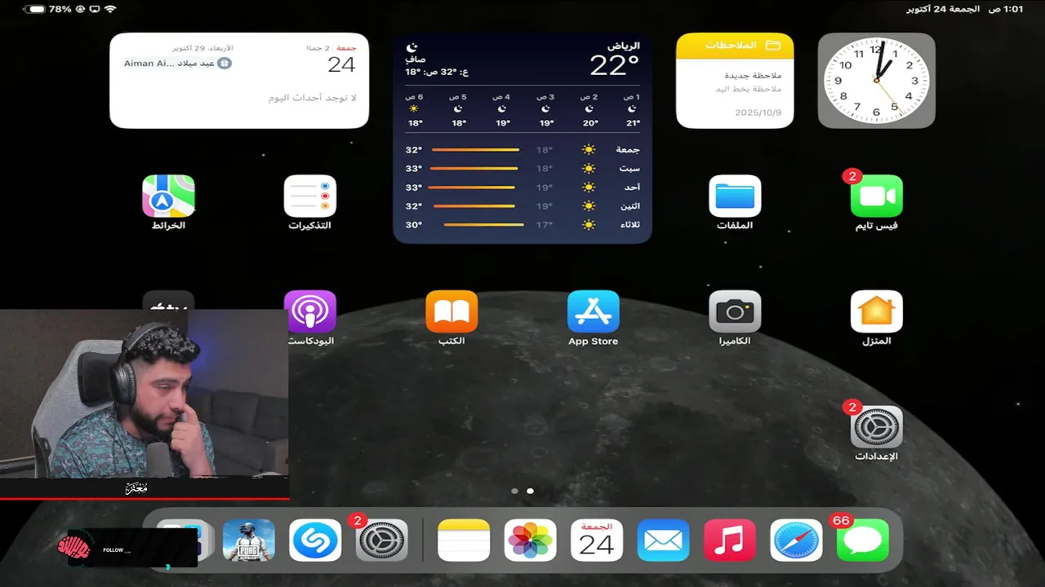Tap the Saturday (سبت) forecast row
1045x587 pixels.
tap(522, 169)
